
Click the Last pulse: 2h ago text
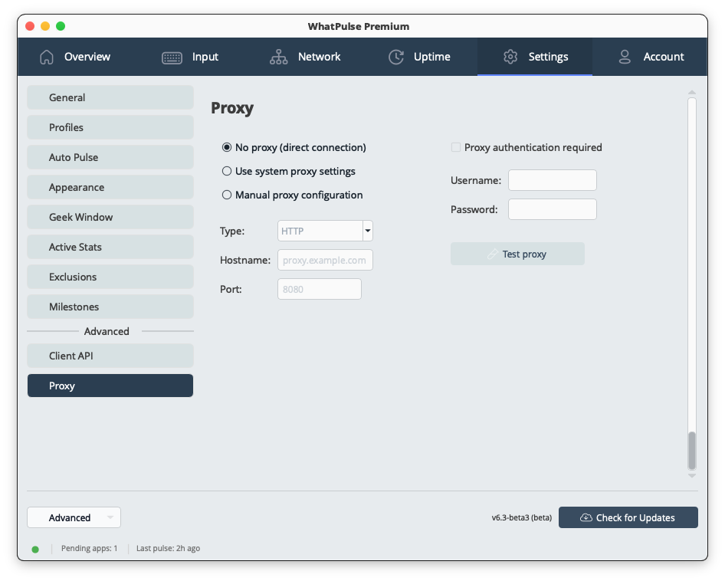[169, 549]
